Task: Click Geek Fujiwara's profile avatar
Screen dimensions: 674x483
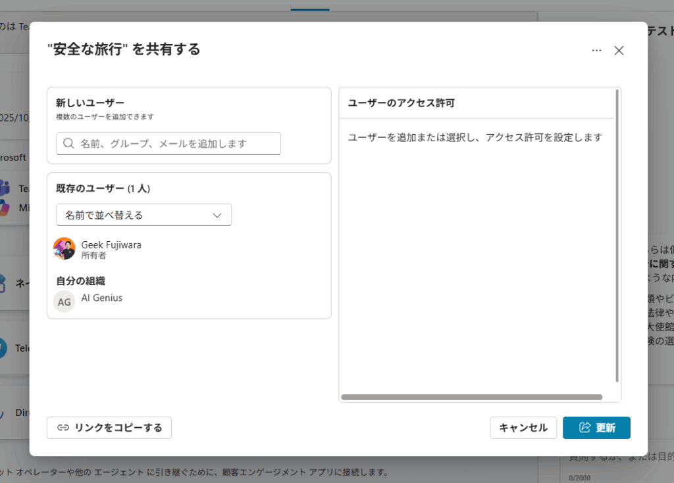Action: point(65,249)
